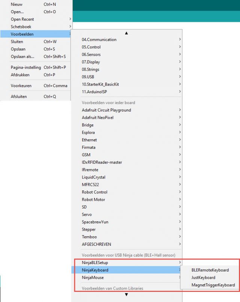This screenshot has height=302, width=240.
Task: Open the Adafruit NeoPixel examples submenu
Action: pyautogui.click(x=97, y=118)
